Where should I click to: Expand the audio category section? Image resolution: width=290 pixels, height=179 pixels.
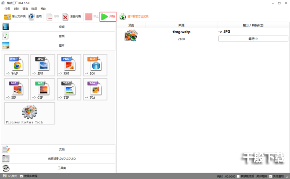click(x=58, y=36)
